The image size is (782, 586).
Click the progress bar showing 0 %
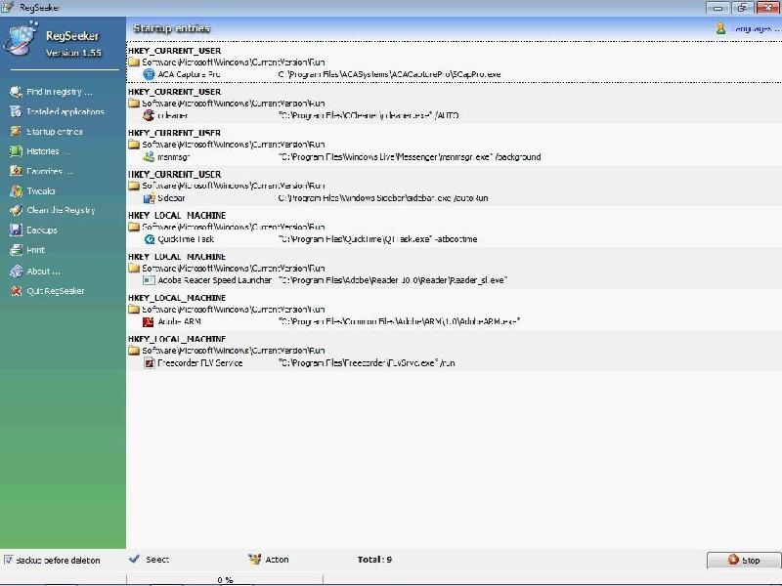pyautogui.click(x=225, y=579)
